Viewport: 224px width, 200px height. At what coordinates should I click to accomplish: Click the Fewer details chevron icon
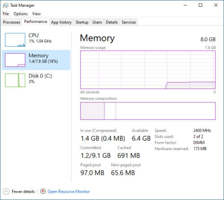(x=6, y=191)
